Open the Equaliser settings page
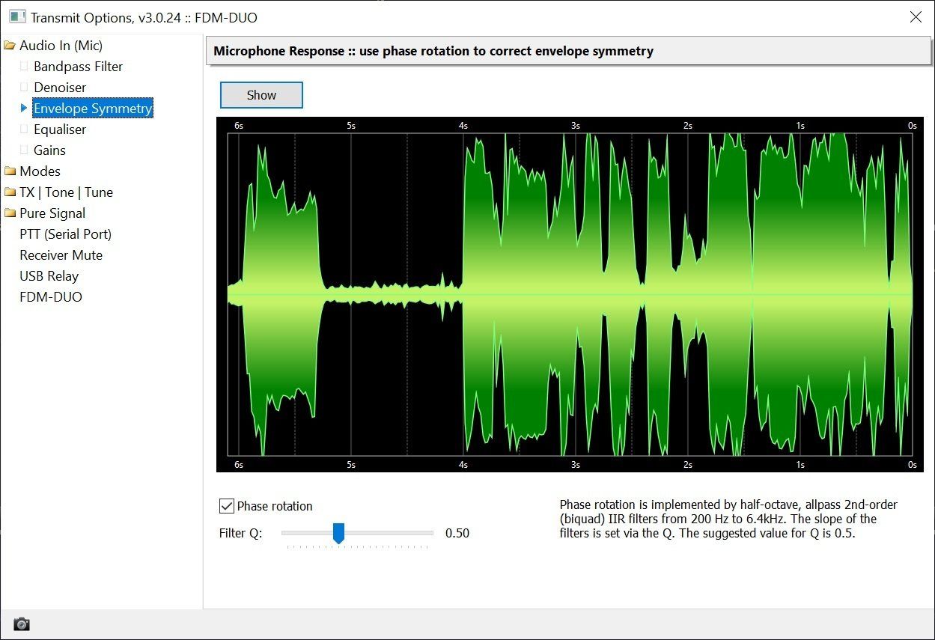 click(60, 129)
